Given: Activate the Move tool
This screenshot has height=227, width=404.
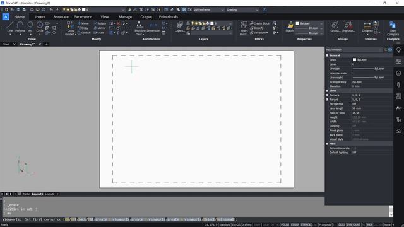Looking at the screenshot, I should pos(83,23).
